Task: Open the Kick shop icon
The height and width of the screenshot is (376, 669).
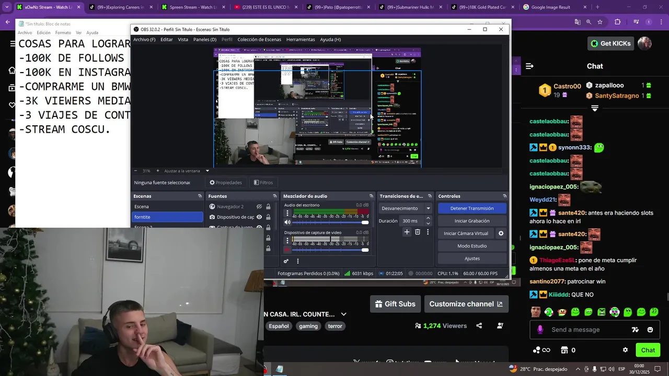Action: [x=564, y=350]
